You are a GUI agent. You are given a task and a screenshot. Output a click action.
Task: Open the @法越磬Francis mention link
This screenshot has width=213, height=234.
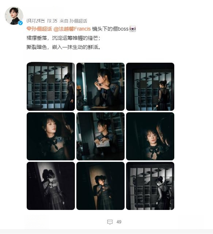[72, 29]
